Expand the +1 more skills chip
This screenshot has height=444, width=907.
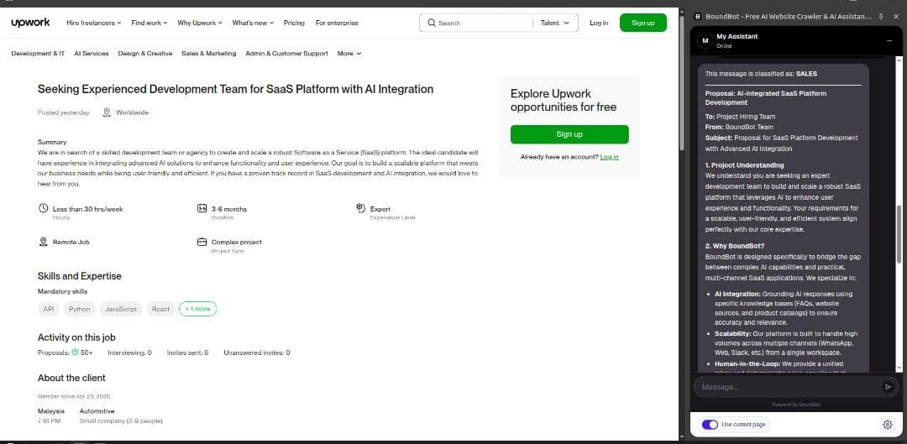(x=198, y=310)
